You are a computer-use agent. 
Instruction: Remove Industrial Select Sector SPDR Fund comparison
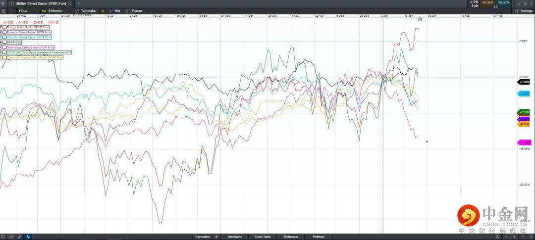(x=1, y=37)
